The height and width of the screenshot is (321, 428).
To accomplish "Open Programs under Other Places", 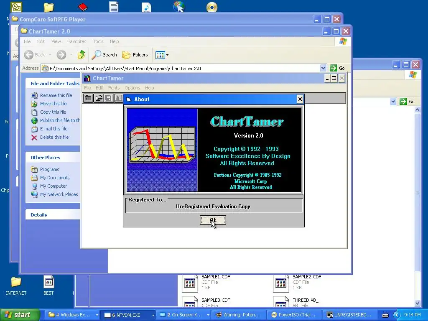I will [x=49, y=170].
